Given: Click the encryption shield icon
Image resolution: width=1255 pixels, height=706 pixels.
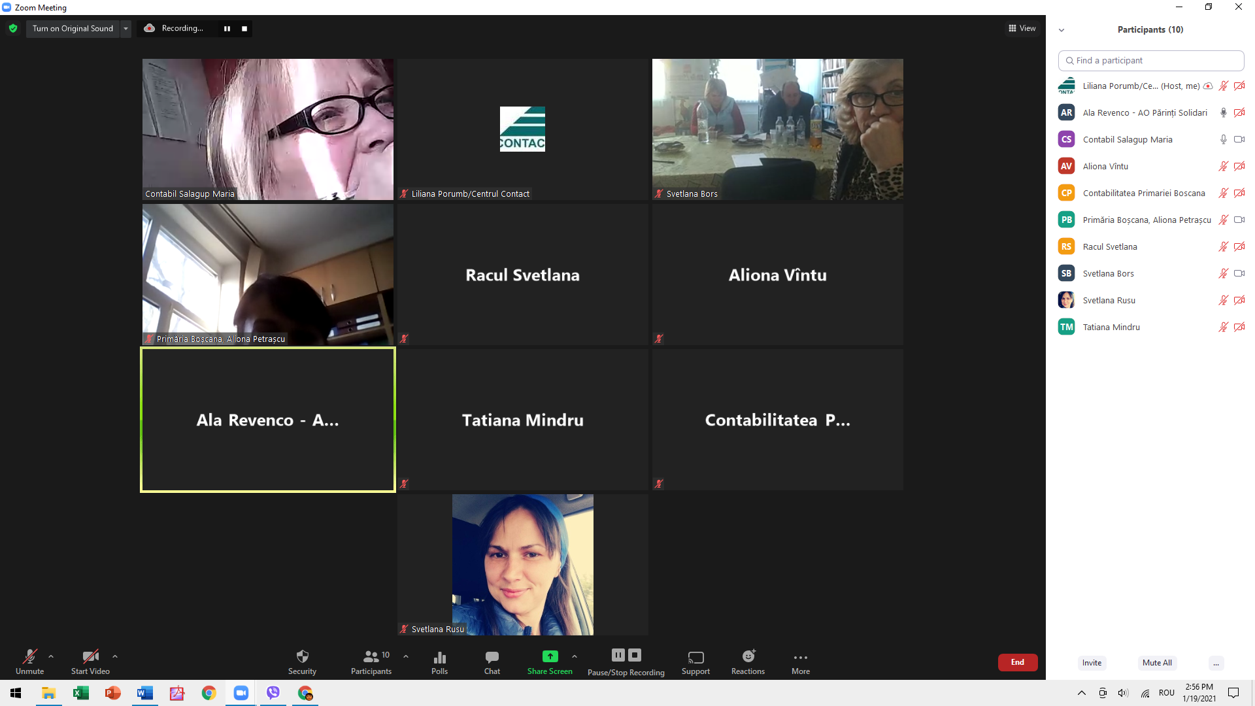Looking at the screenshot, I should 13,28.
